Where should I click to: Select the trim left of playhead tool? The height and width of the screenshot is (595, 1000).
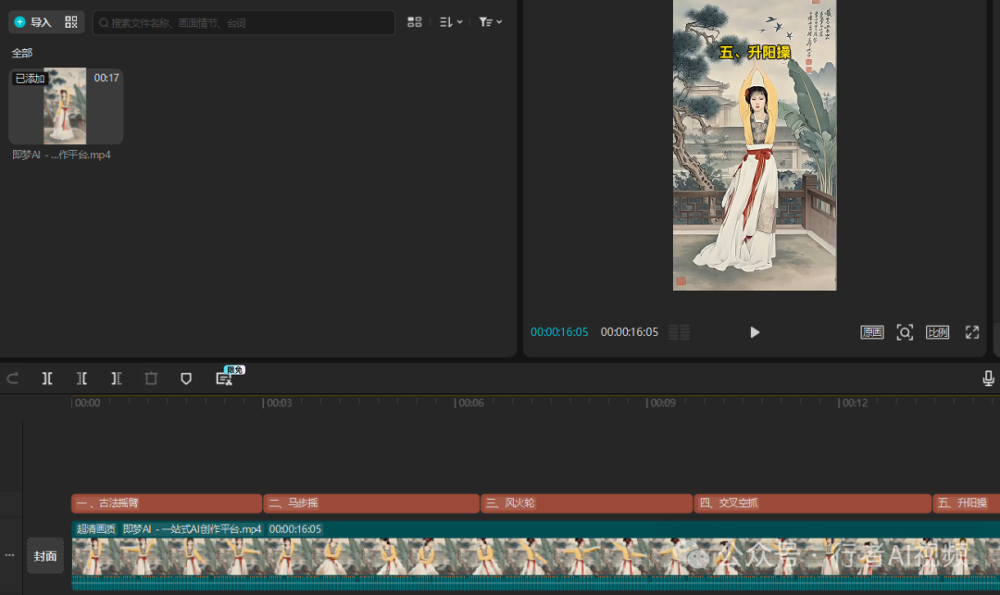click(x=81, y=378)
